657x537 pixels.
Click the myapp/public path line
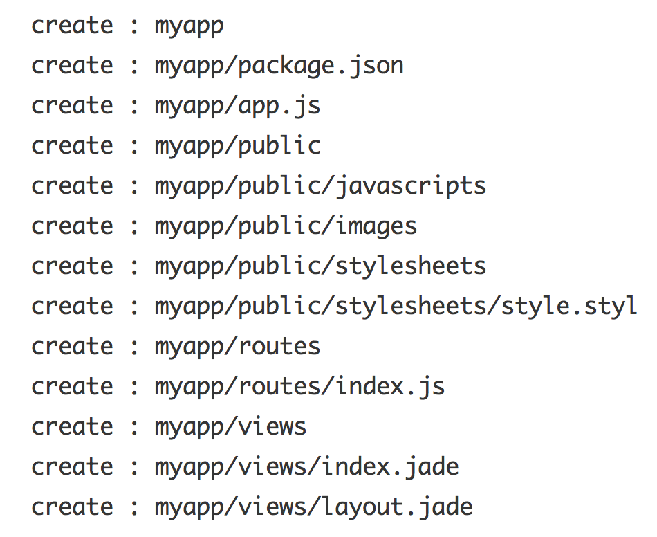coord(238,146)
